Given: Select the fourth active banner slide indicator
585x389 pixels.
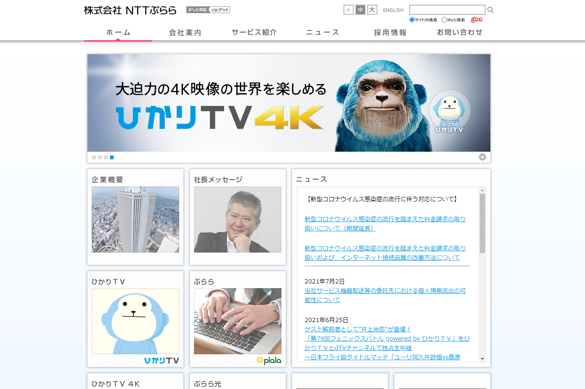Looking at the screenshot, I should [112, 157].
